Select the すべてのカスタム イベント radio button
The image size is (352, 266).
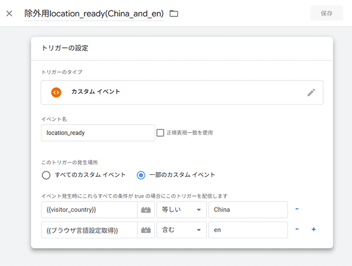point(46,174)
